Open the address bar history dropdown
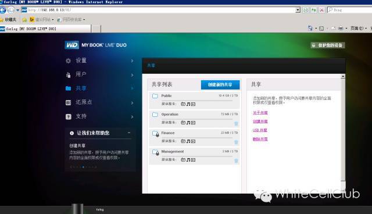The width and height of the screenshot is (372, 214). click(x=298, y=10)
